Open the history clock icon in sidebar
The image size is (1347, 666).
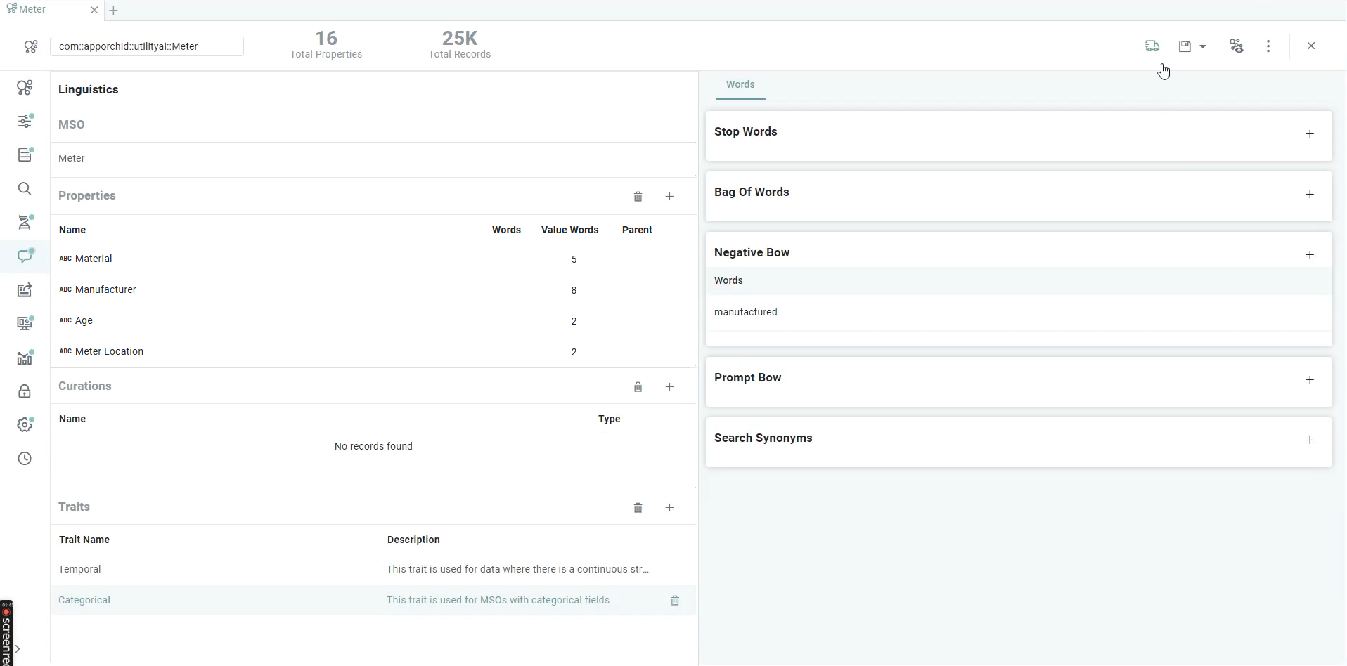point(25,459)
